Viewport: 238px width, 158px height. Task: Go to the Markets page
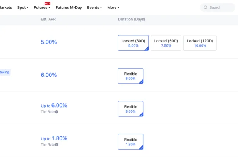pyautogui.click(x=6, y=7)
